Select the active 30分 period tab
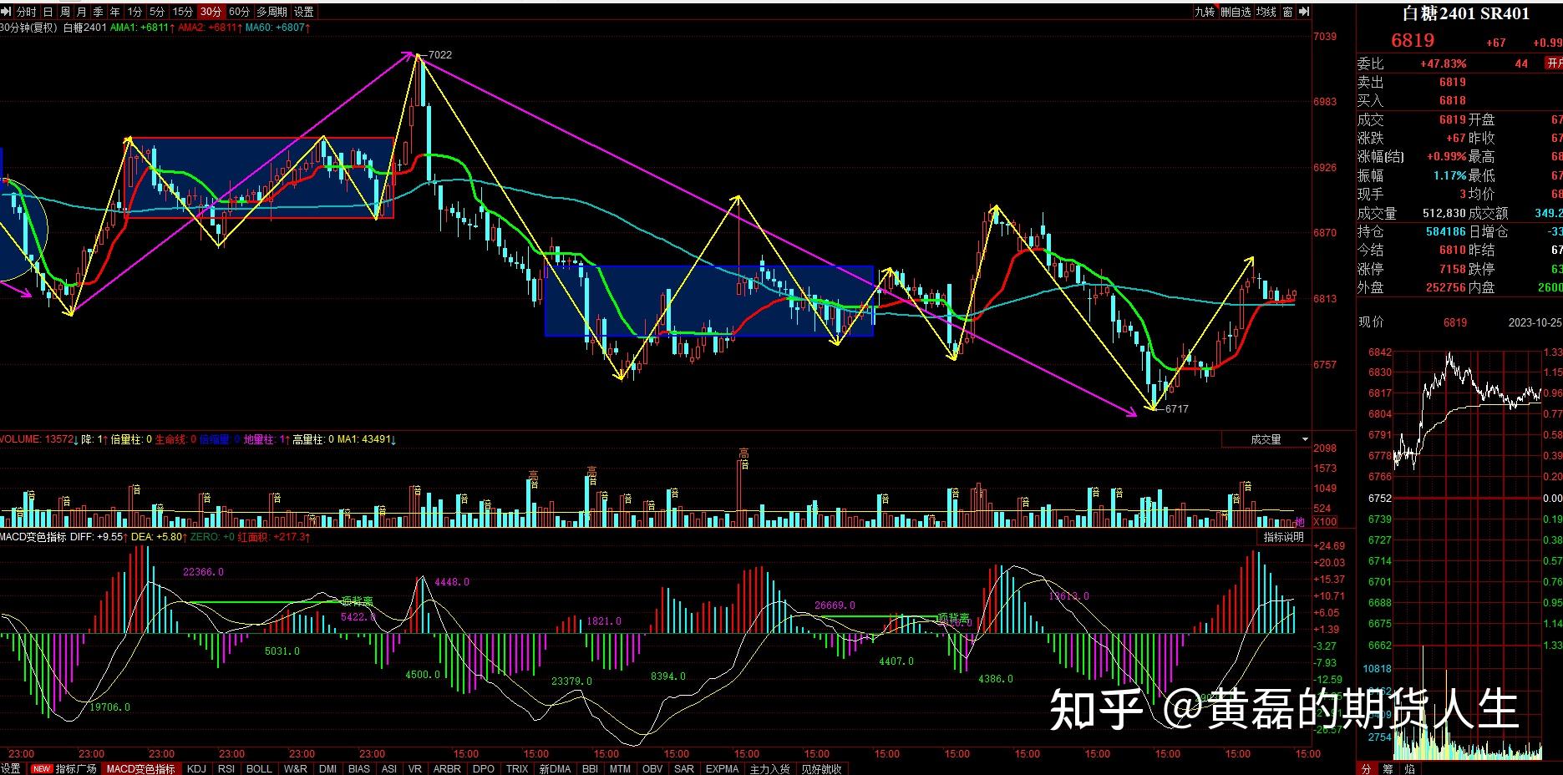 coord(211,12)
